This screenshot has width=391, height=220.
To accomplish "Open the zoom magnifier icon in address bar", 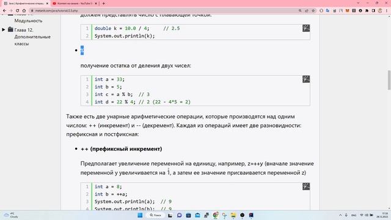I will [300, 11].
